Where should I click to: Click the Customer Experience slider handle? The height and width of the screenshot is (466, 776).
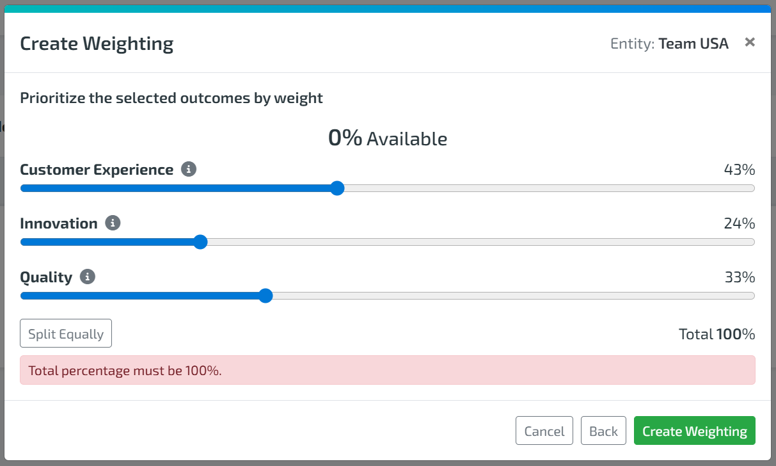click(x=337, y=188)
